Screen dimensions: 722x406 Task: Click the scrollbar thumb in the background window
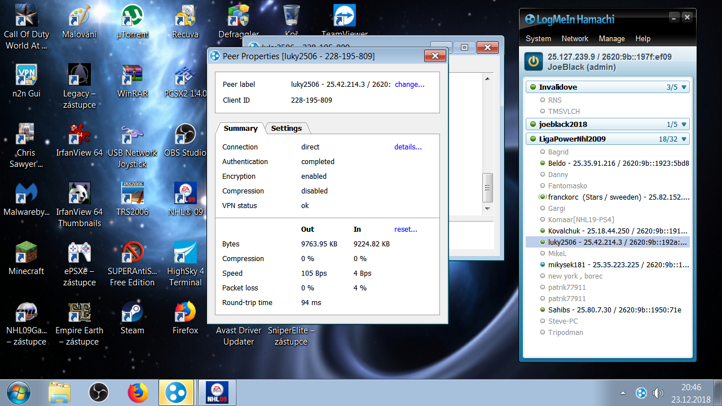488,188
